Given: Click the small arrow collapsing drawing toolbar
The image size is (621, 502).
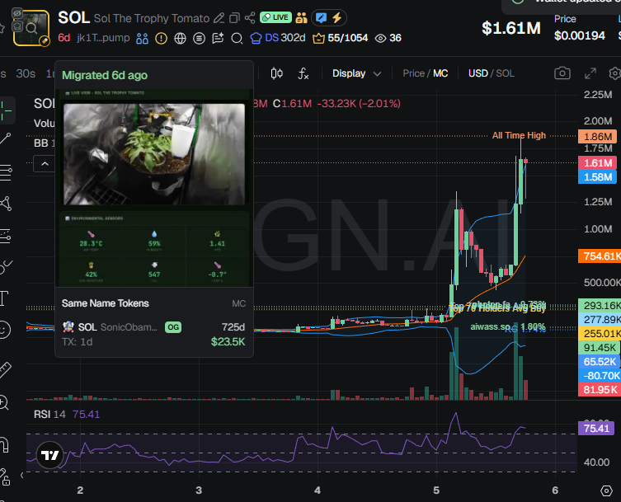Looking at the screenshot, I should click(22, 476).
